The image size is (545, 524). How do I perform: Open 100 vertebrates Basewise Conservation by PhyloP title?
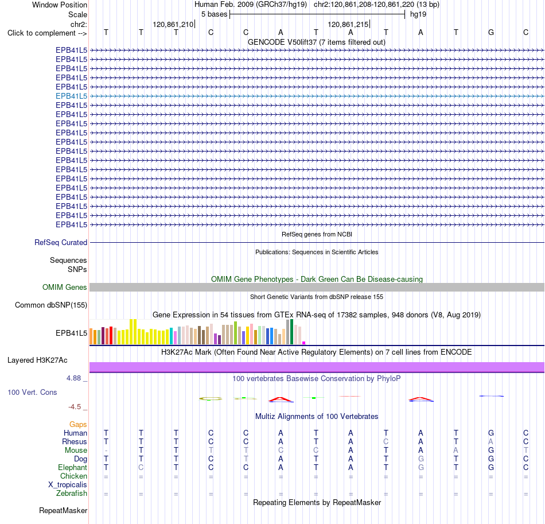317,379
